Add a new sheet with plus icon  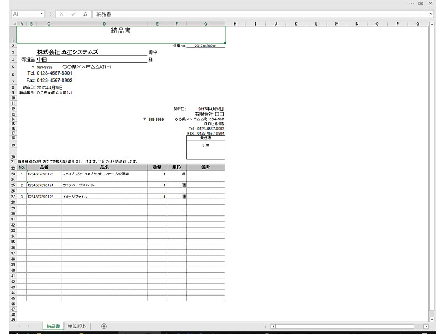pyautogui.click(x=104, y=326)
